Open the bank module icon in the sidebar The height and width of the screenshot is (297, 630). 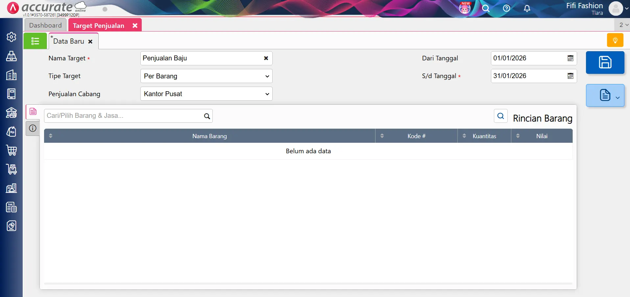pos(12,113)
